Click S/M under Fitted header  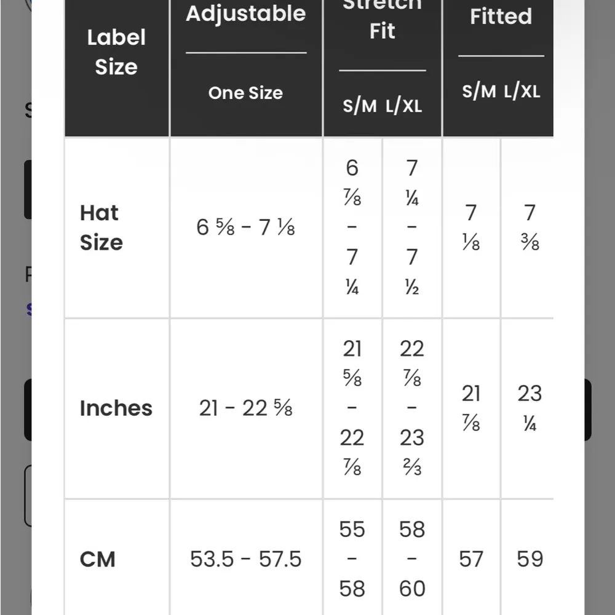coord(479,92)
